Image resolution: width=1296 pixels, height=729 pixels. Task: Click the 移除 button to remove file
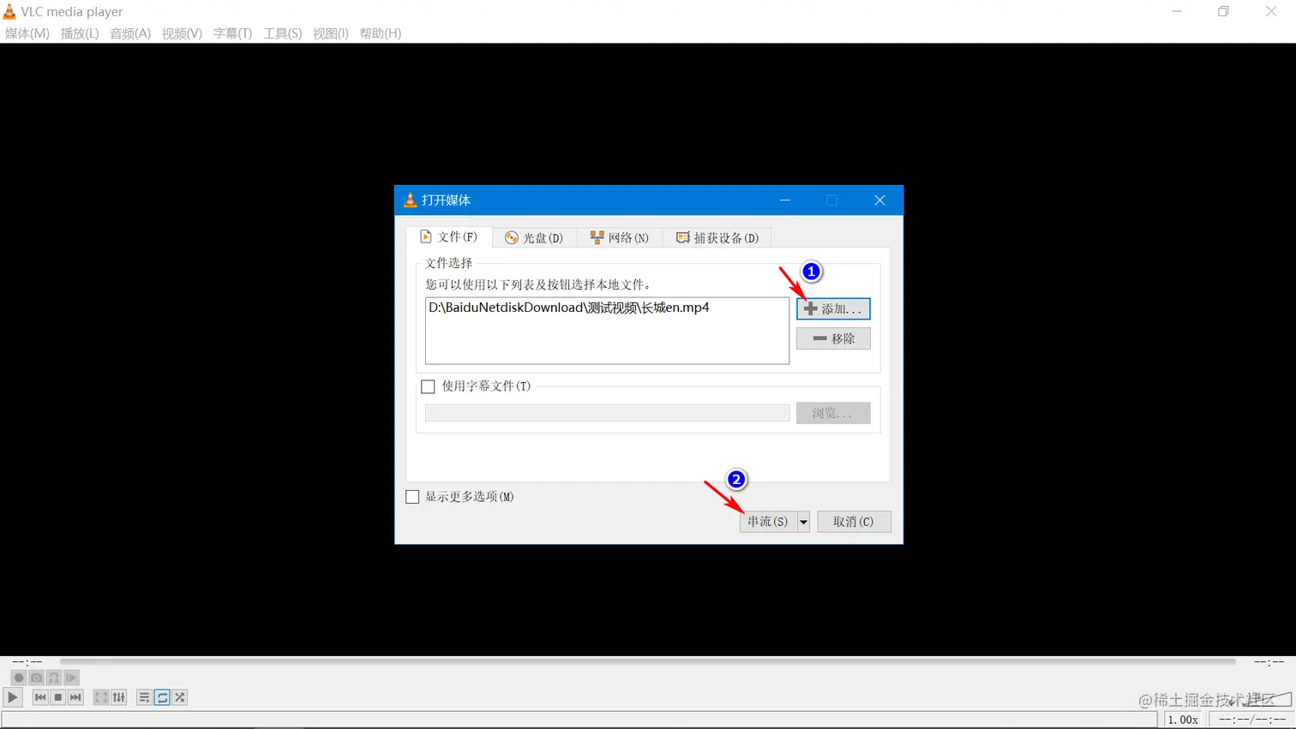coord(833,338)
